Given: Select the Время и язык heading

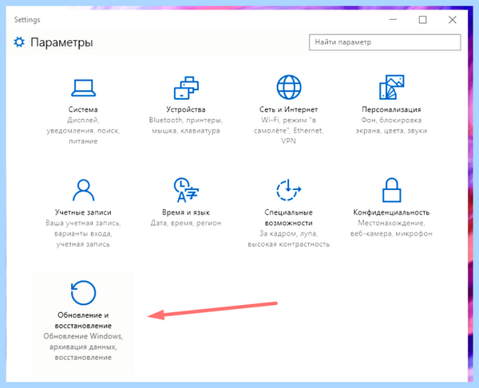Looking at the screenshot, I should (x=186, y=212).
